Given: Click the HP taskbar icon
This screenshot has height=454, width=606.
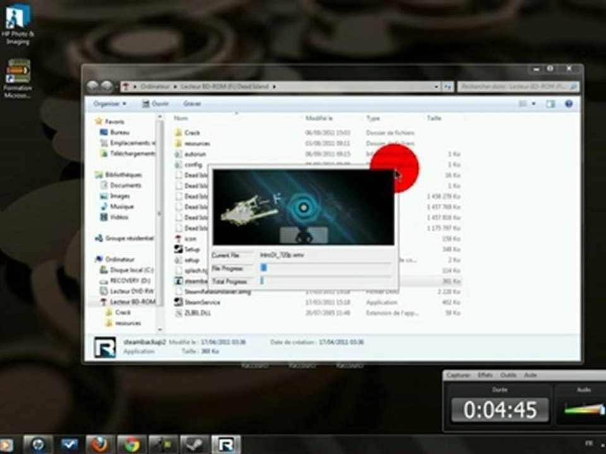Looking at the screenshot, I should (x=37, y=445).
